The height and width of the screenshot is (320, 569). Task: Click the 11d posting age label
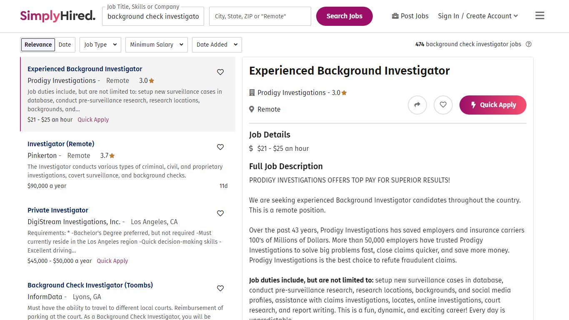[x=224, y=186]
